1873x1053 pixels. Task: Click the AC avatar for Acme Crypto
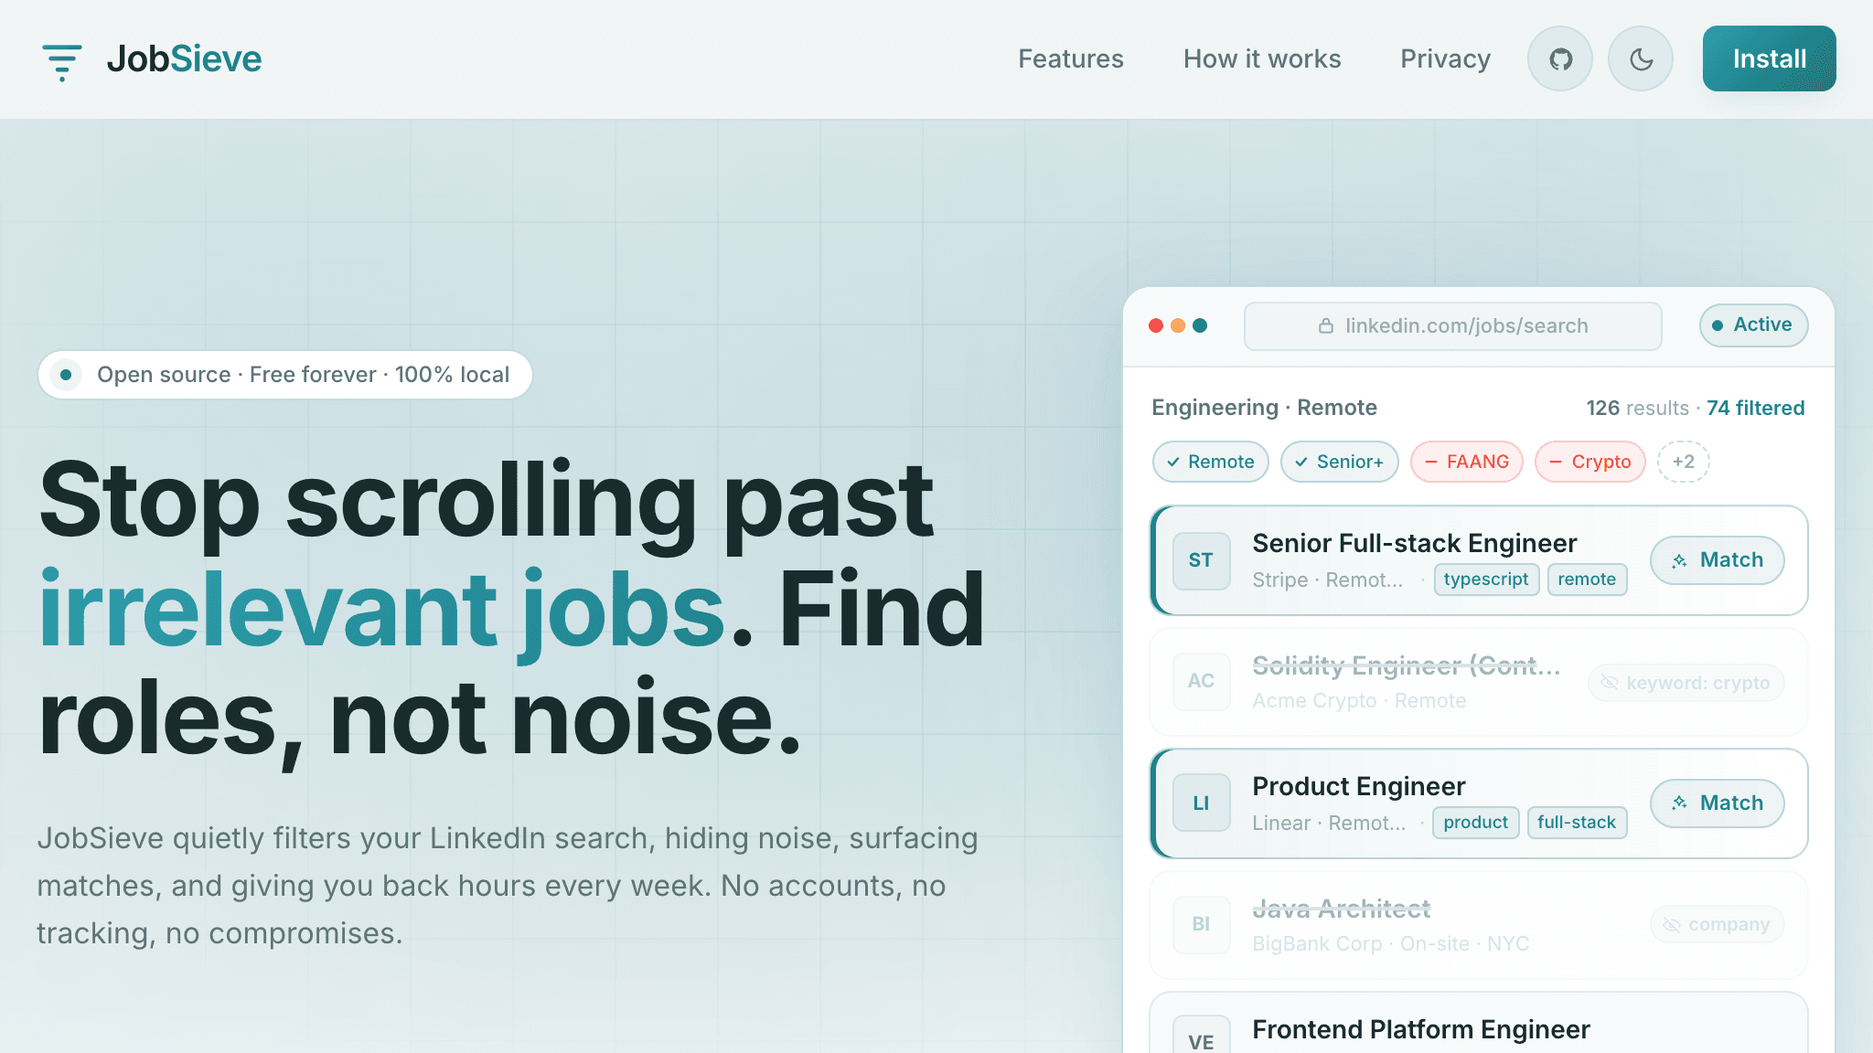[1201, 681]
